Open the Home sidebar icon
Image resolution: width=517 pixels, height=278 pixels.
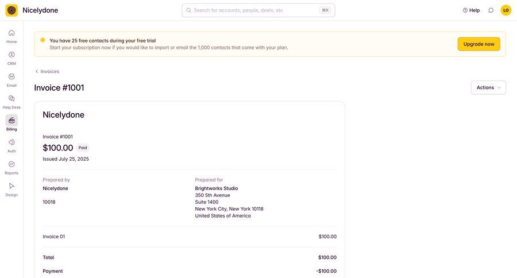(11, 33)
